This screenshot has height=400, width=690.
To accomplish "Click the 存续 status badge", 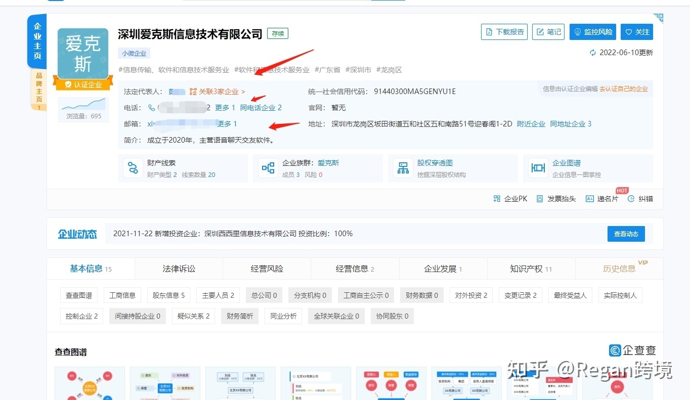I will tap(278, 34).
